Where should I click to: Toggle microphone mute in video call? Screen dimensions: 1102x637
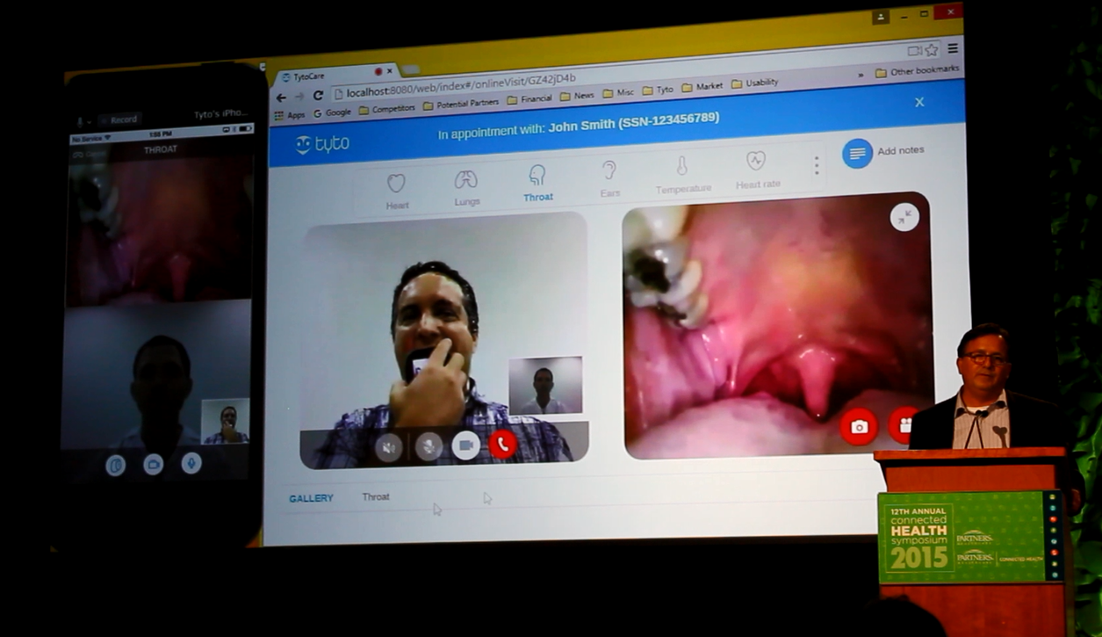click(x=428, y=446)
